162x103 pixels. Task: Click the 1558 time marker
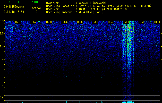click(126, 22)
